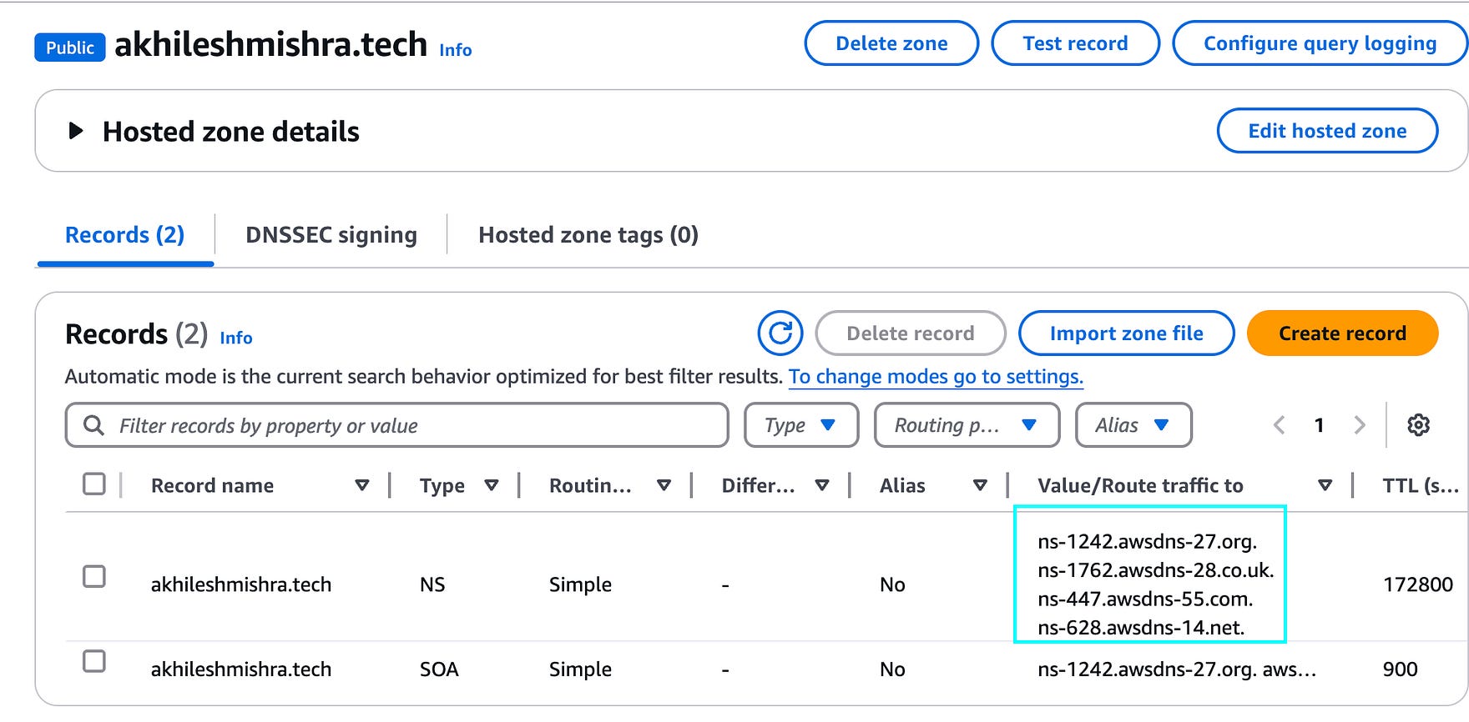Open the Alias filter dropdown
The width and height of the screenshot is (1469, 722).
(x=1133, y=425)
